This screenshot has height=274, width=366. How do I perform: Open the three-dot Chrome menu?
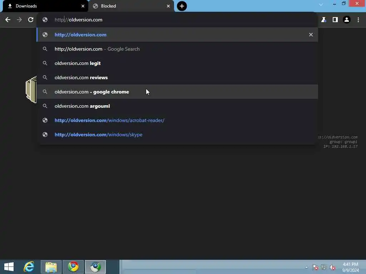pyautogui.click(x=358, y=20)
